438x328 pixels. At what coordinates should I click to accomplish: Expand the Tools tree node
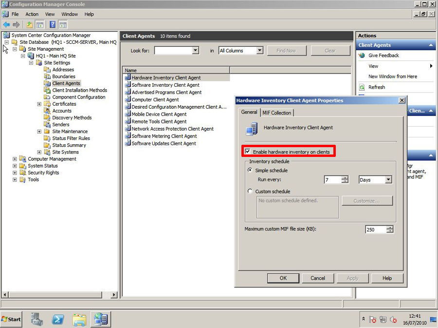point(15,179)
